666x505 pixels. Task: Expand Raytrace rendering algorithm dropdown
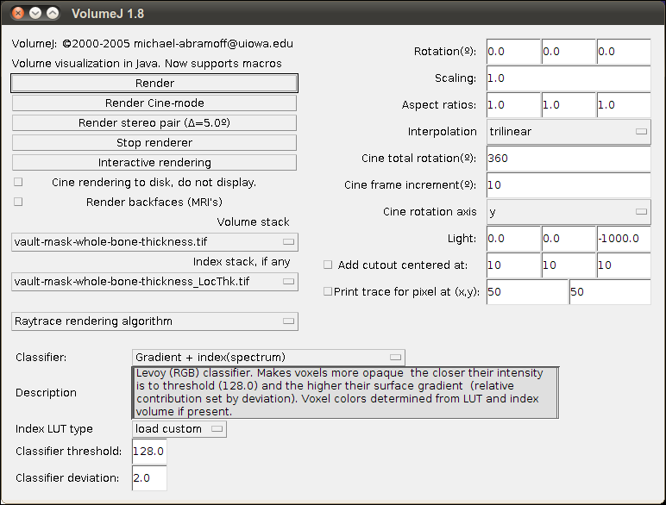(154, 321)
